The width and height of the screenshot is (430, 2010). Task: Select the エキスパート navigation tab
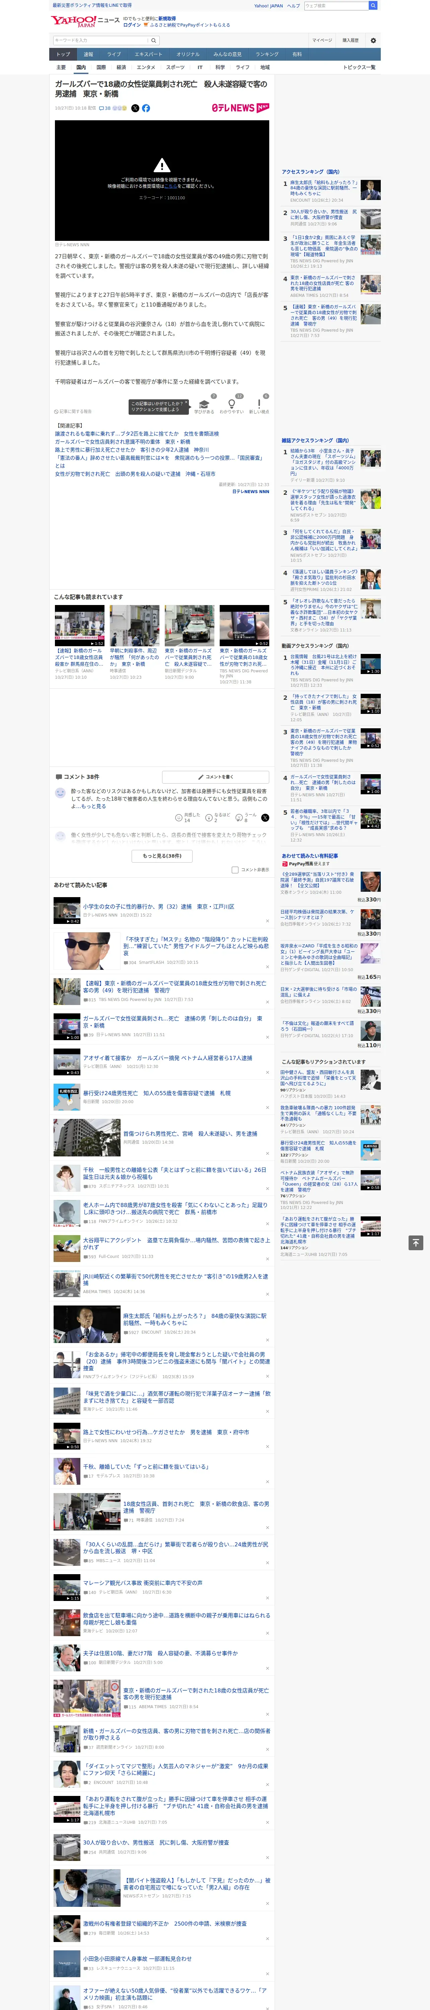click(148, 55)
